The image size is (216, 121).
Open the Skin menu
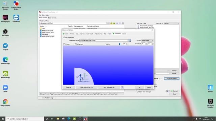click(43, 15)
